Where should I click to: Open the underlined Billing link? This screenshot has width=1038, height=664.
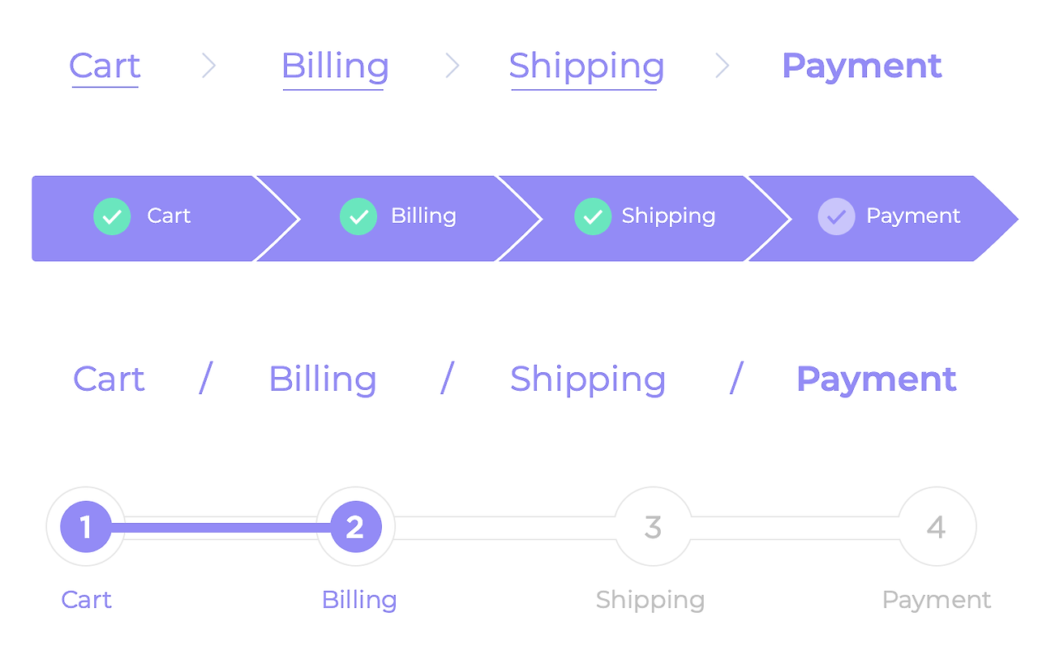[335, 66]
